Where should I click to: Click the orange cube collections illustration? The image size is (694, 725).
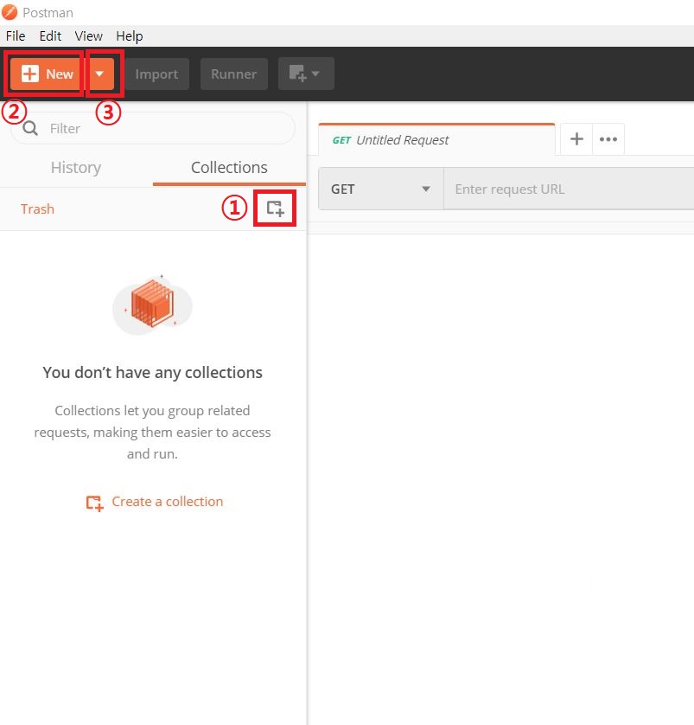pos(152,305)
